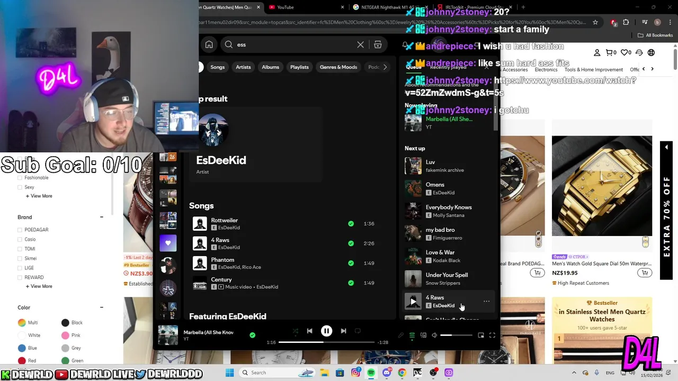The height and width of the screenshot is (381, 678).
Task: Open customer support headset icon
Action: [x=639, y=52]
